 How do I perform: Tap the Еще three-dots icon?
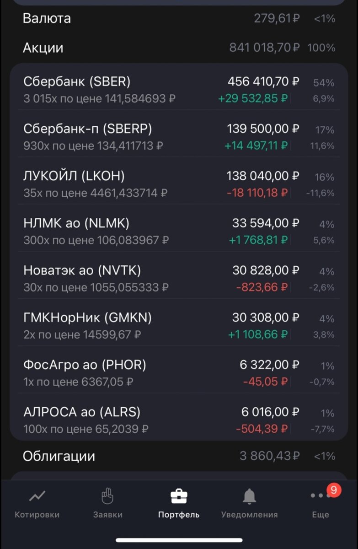(x=317, y=495)
